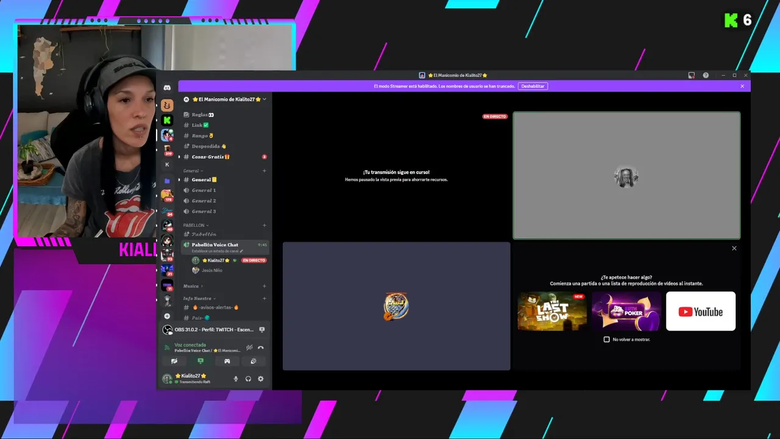The height and width of the screenshot is (439, 780).
Task: Launch the YouTube activity card
Action: (x=701, y=311)
